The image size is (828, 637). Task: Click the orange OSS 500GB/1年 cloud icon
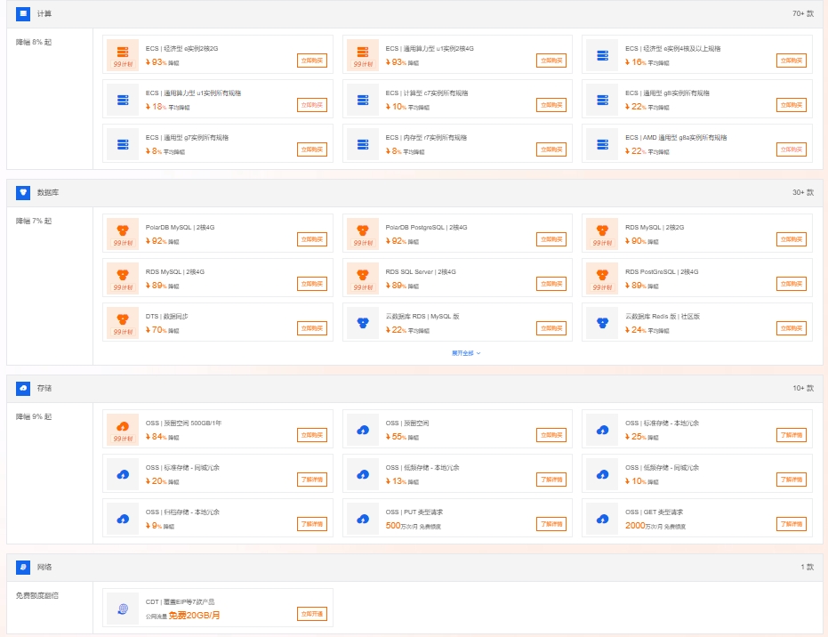[123, 429]
